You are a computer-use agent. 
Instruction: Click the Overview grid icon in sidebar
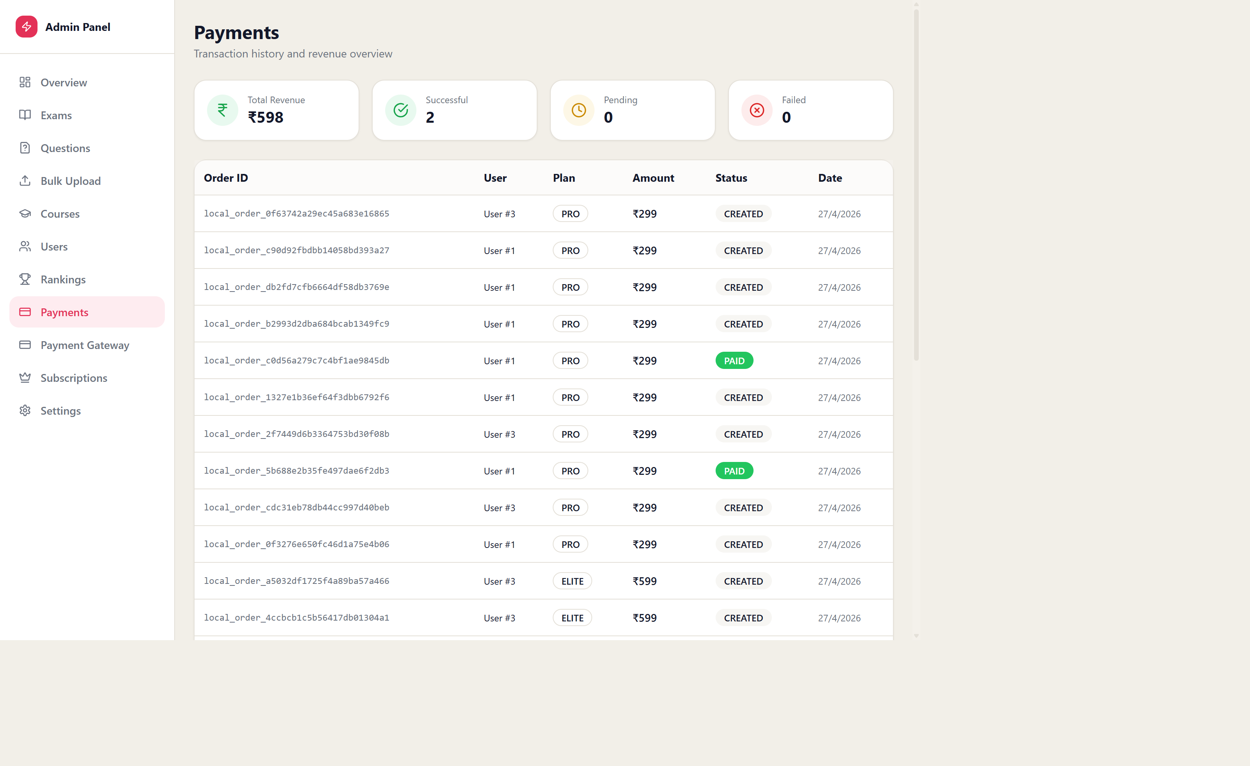coord(25,82)
